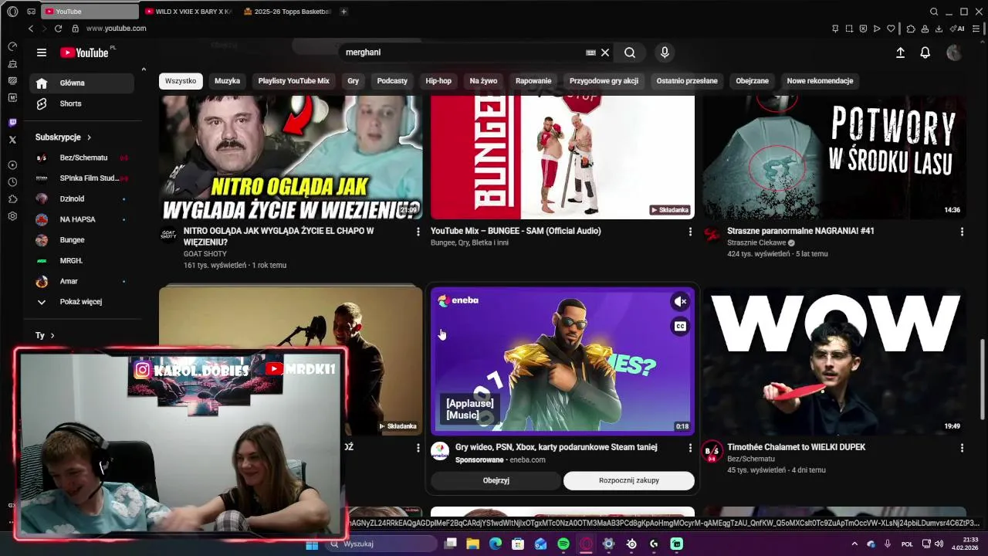Open File Explorer from the taskbar
The image size is (988, 556).
[x=473, y=544]
